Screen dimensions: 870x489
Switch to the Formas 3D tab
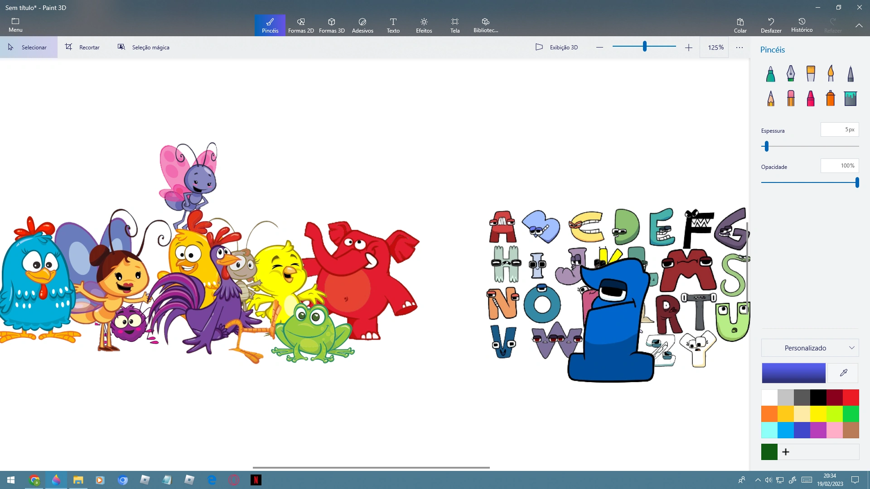tap(332, 25)
